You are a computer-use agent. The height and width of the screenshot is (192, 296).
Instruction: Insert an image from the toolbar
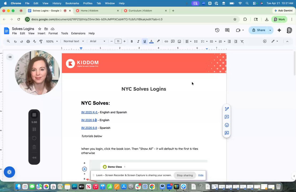point(179,41)
